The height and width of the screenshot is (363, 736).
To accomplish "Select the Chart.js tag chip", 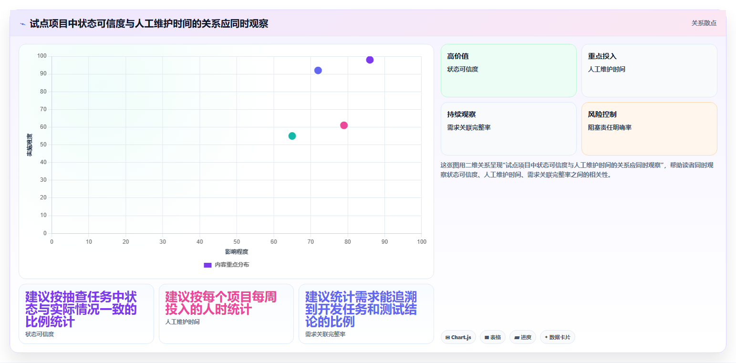I will (x=458, y=337).
